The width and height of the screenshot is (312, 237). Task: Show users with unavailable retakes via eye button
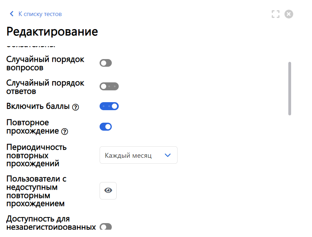(x=108, y=190)
